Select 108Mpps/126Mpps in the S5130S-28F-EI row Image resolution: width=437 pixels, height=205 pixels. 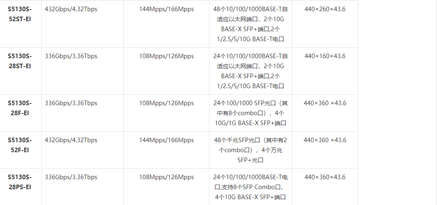pos(166,103)
